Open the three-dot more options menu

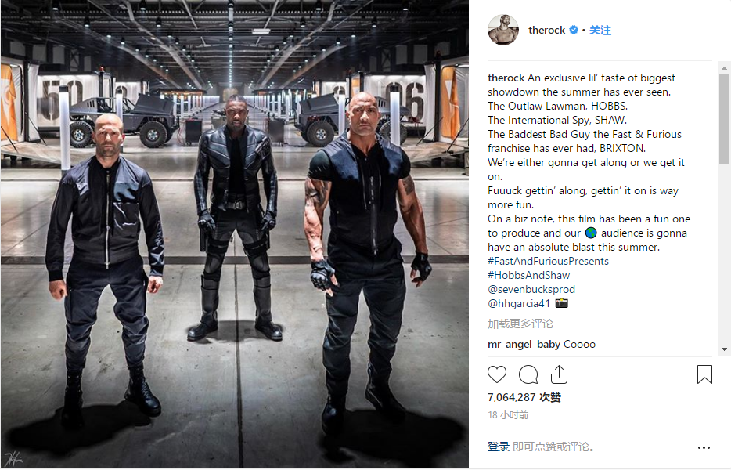(704, 447)
